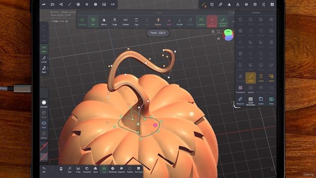Open the Quad Remesher tool
The height and width of the screenshot is (178, 316).
(x=250, y=101)
